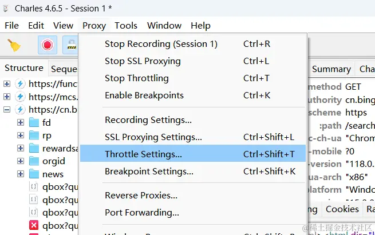This screenshot has width=375, height=235.
Task: Toggle Enable Breakpoints menu option
Action: [x=144, y=95]
